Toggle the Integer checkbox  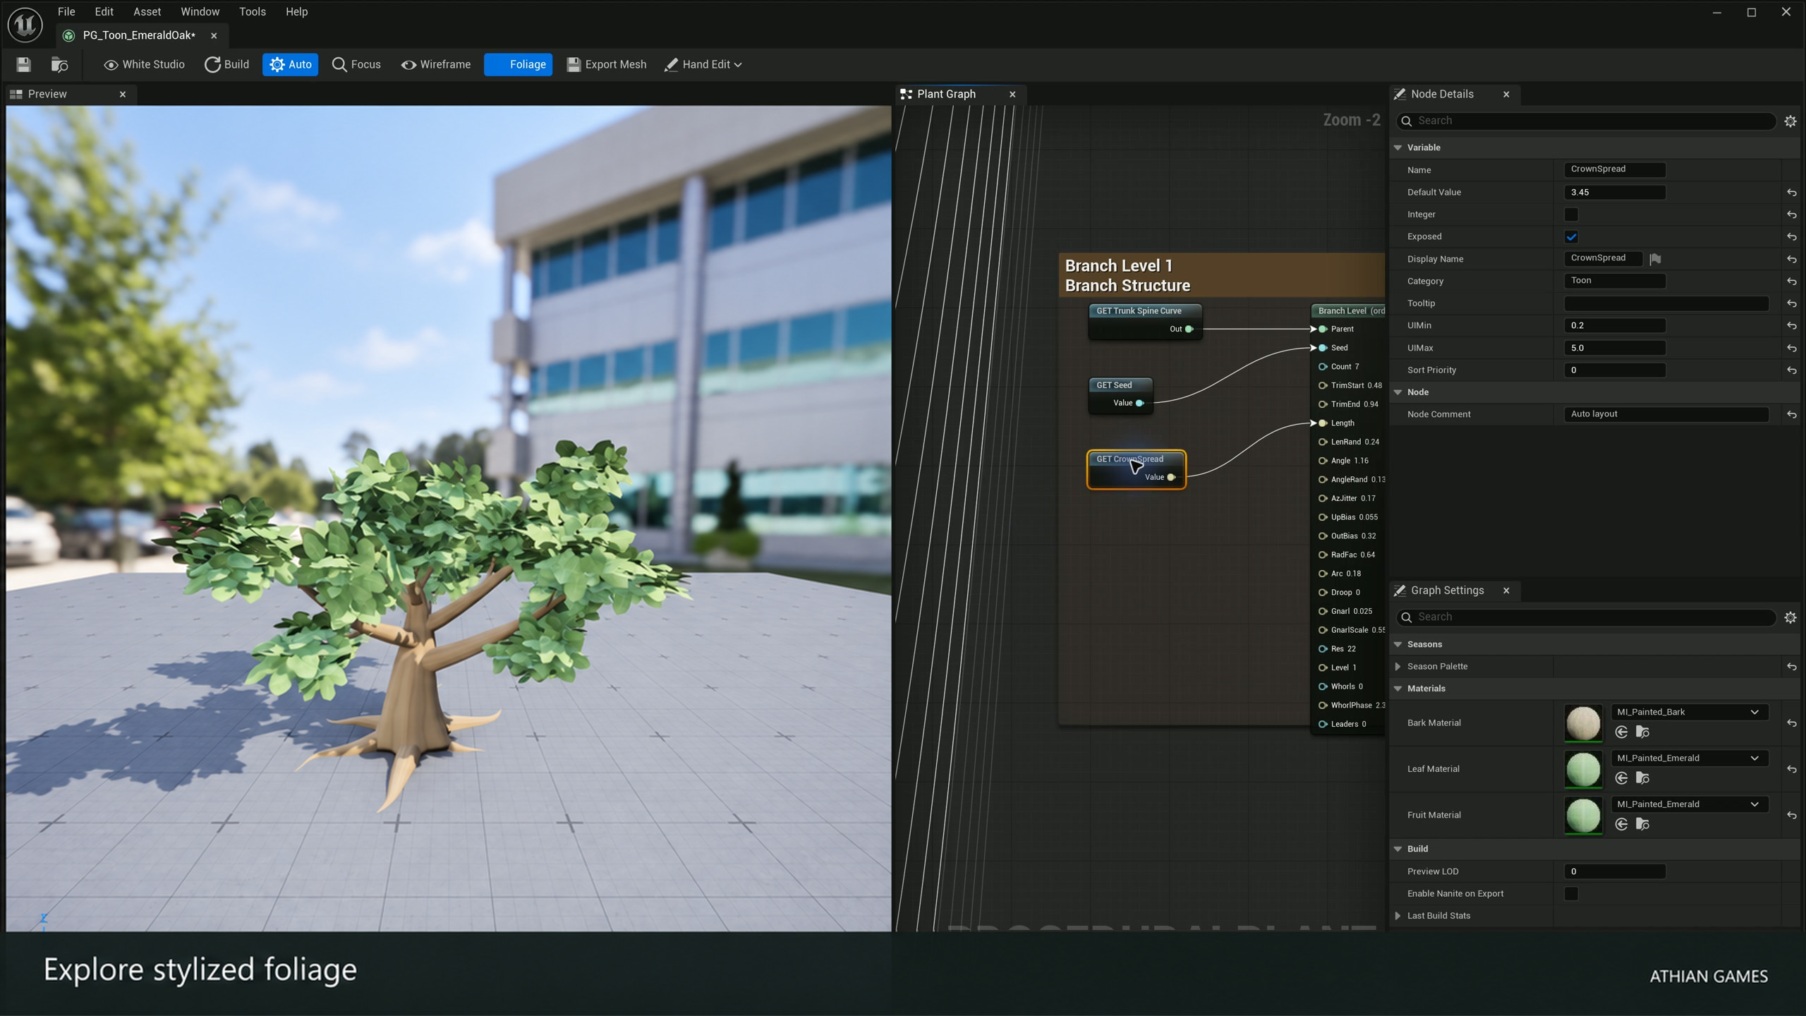click(1571, 214)
